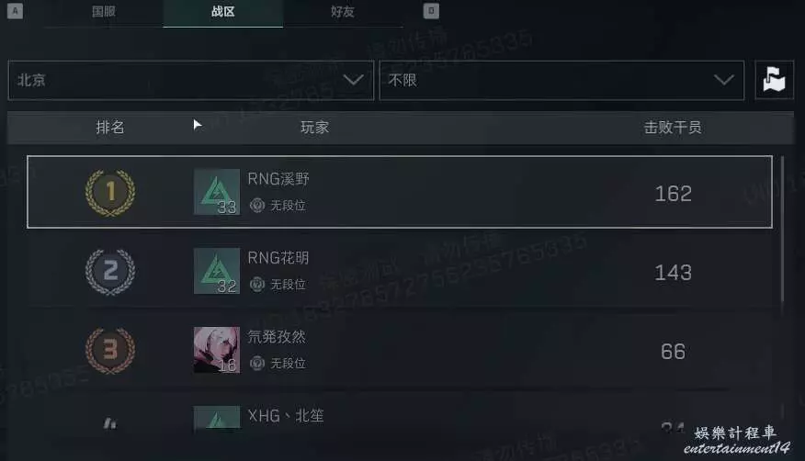Click the gold rank 1 laurel badge
805x461 pixels.
(x=110, y=192)
